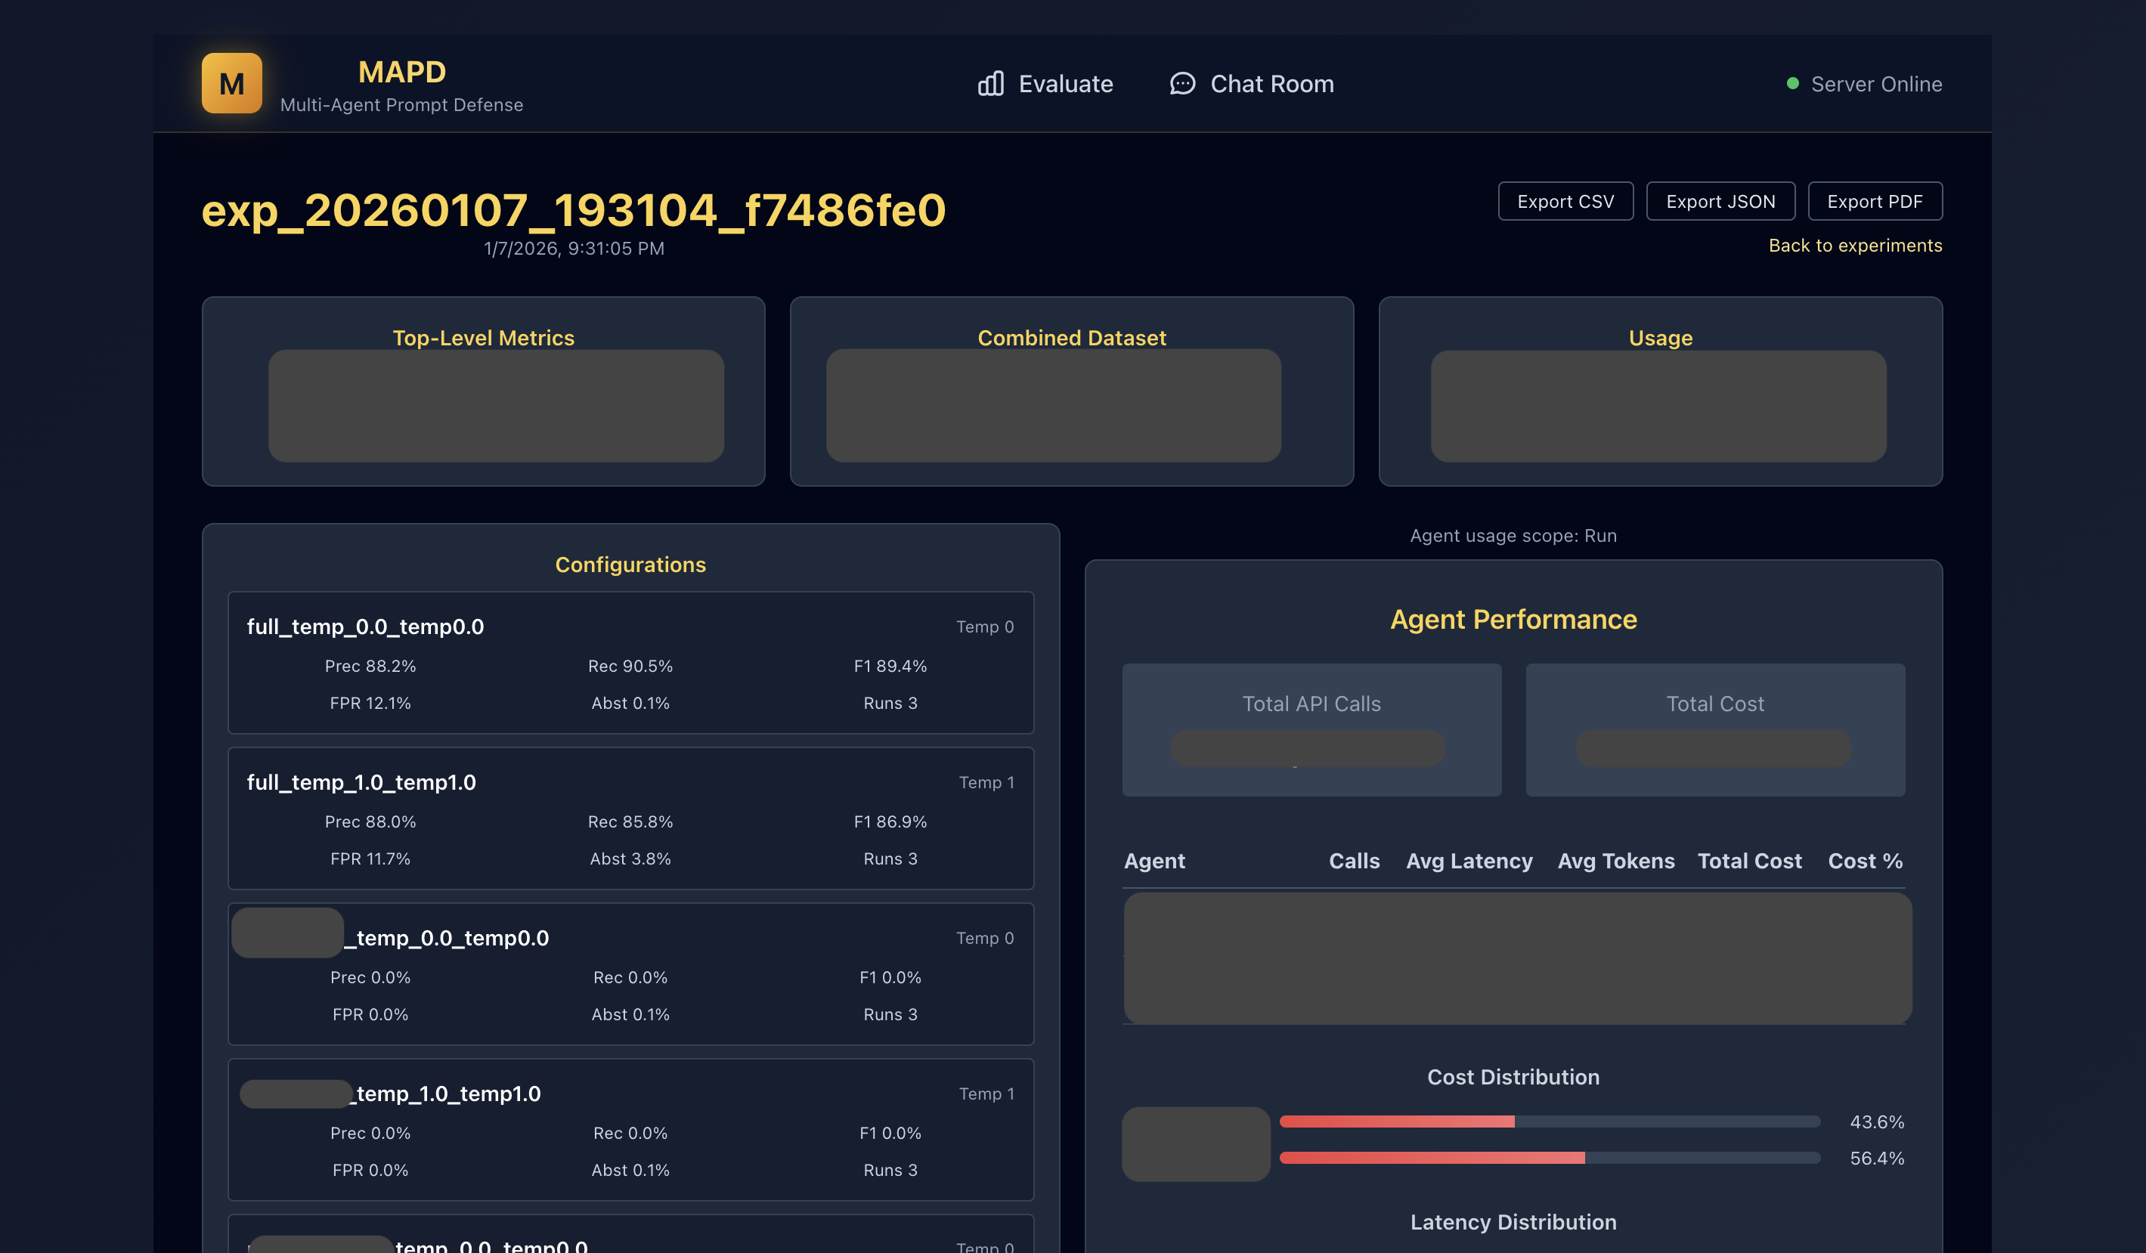Viewport: 2146px width, 1253px height.
Task: Select the Evaluate bar-chart icon
Action: [x=990, y=83]
